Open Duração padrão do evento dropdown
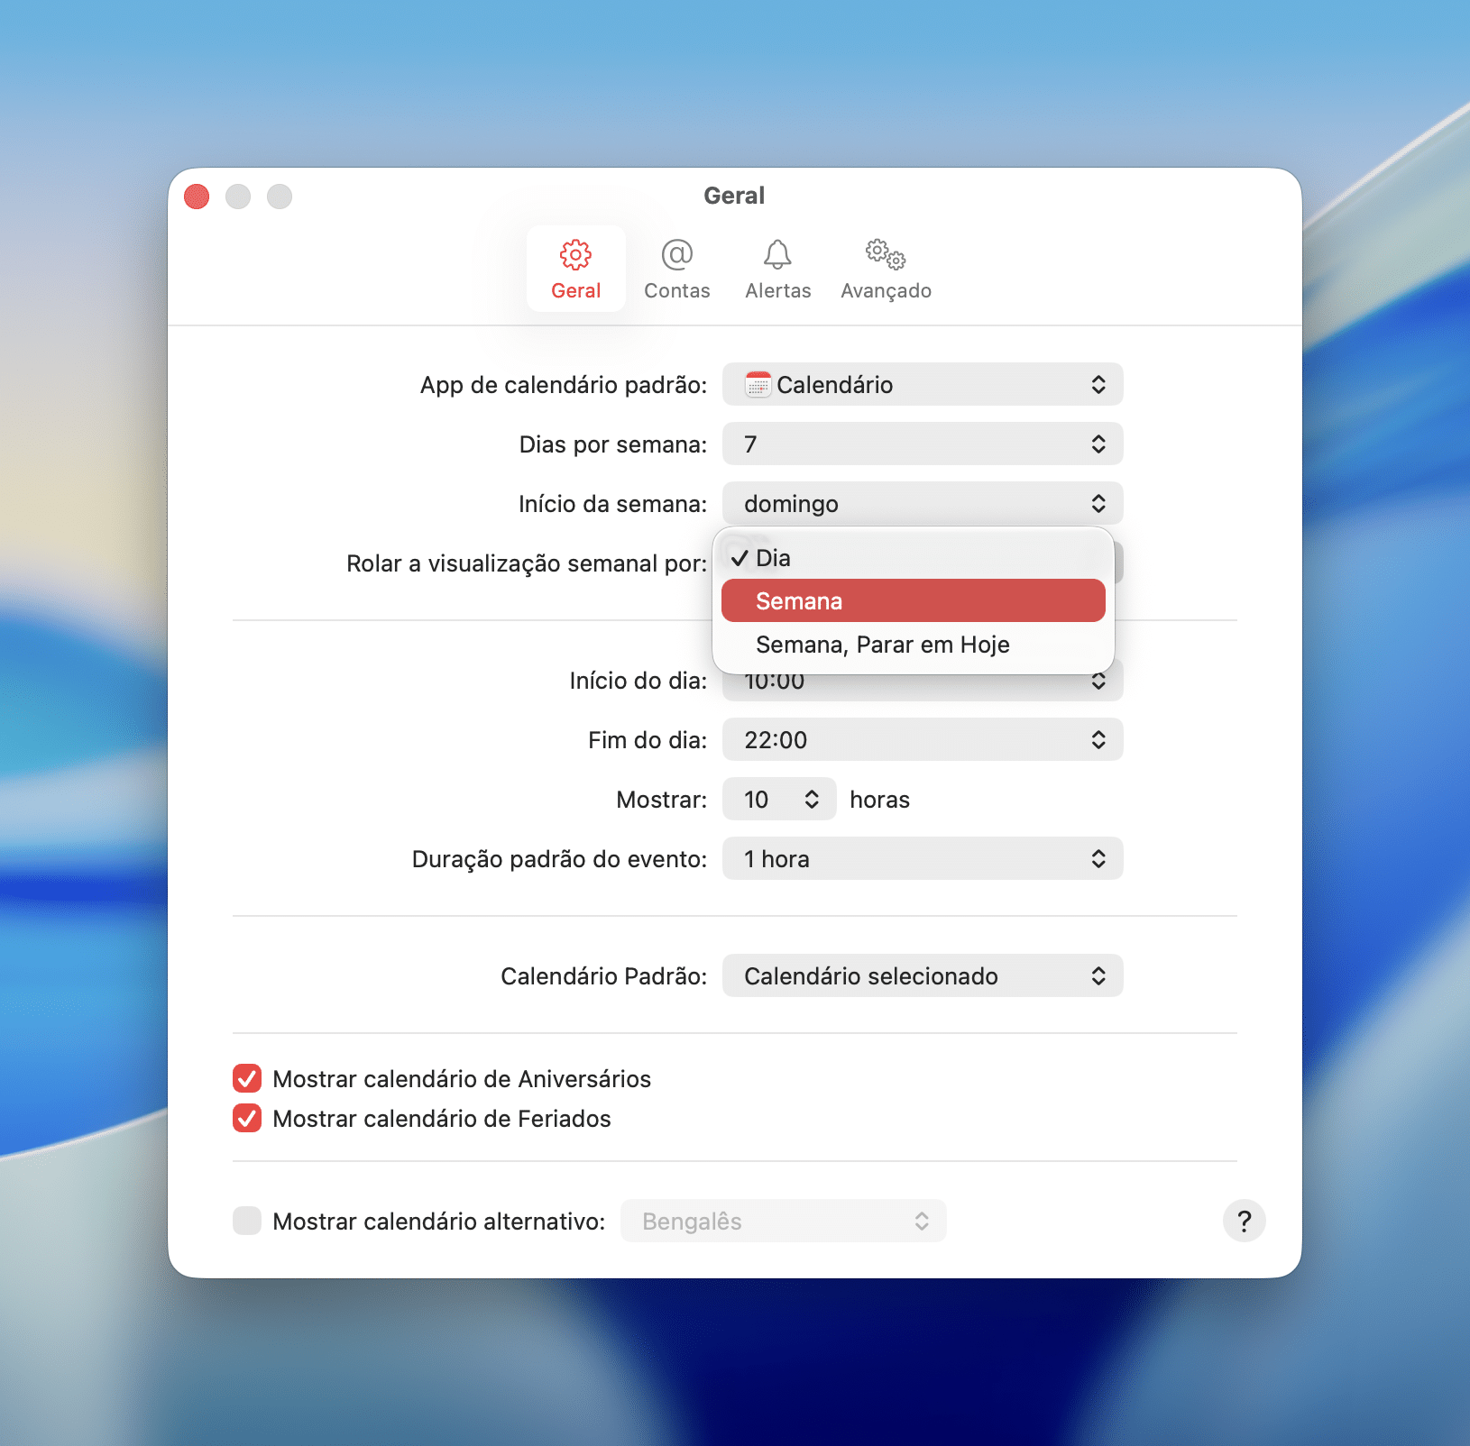The width and height of the screenshot is (1470, 1446). click(922, 859)
